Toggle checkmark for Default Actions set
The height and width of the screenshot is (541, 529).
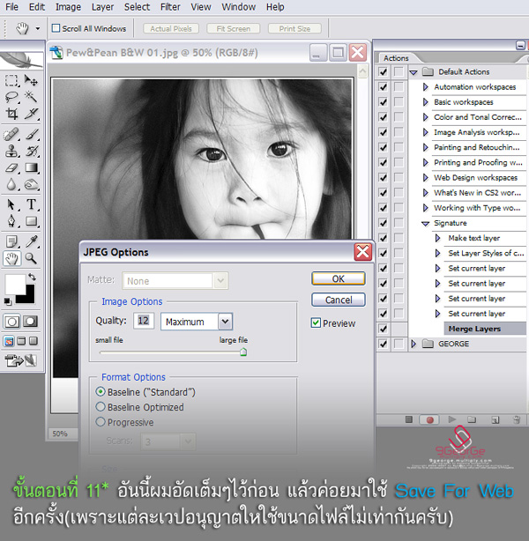tap(383, 71)
